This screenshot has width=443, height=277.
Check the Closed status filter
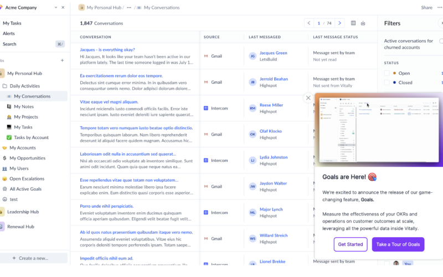tap(388, 83)
